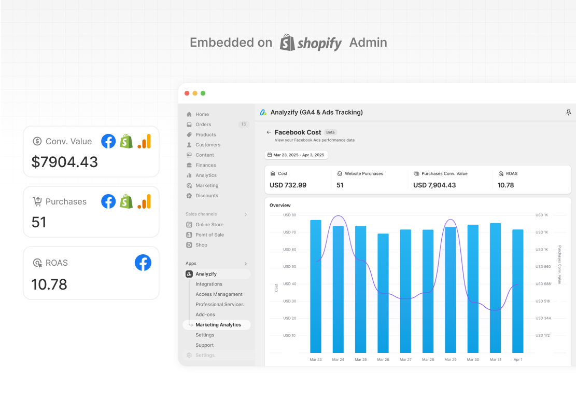The width and height of the screenshot is (576, 410).
Task: Open the Analyzify Settings sub-item
Action: (x=205, y=335)
